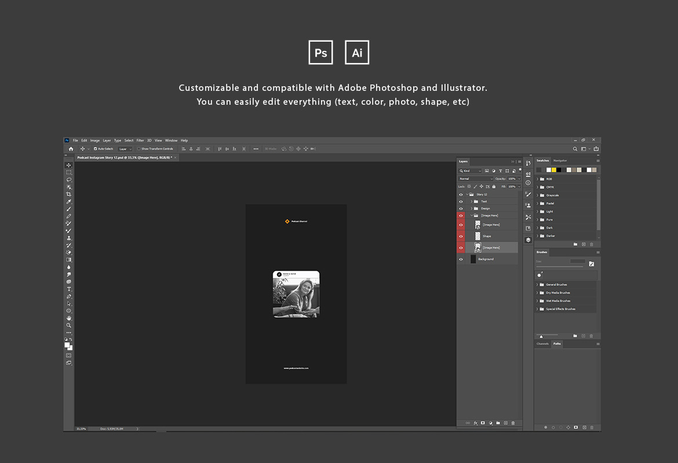Viewport: 678px width, 463px height.
Task: Select the Lasso tool
Action: point(69,179)
